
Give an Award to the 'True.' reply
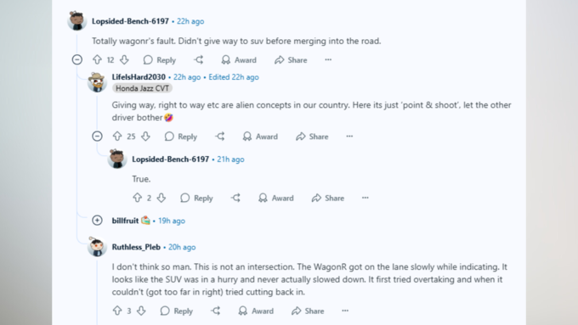[275, 198]
